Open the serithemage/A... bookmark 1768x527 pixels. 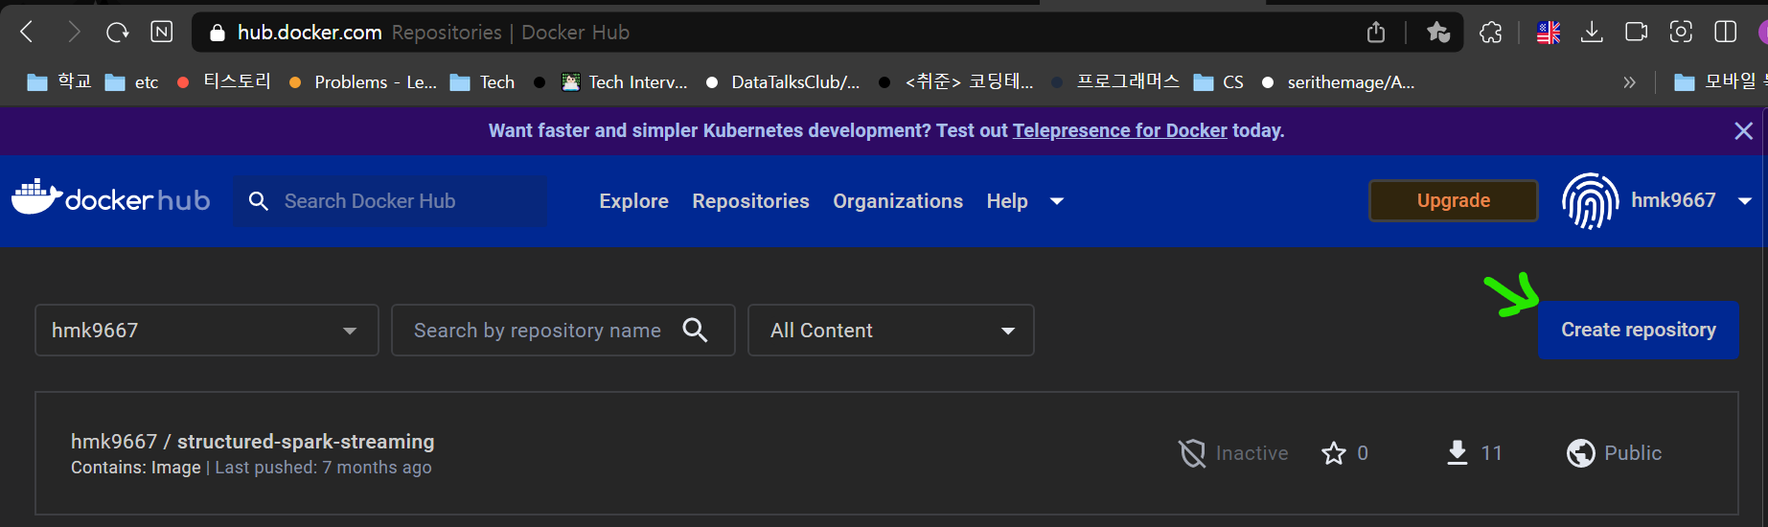click(1338, 82)
